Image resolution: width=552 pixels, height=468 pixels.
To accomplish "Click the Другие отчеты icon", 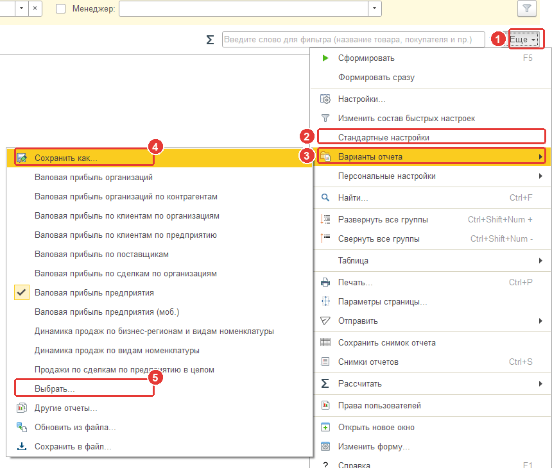I will [22, 408].
